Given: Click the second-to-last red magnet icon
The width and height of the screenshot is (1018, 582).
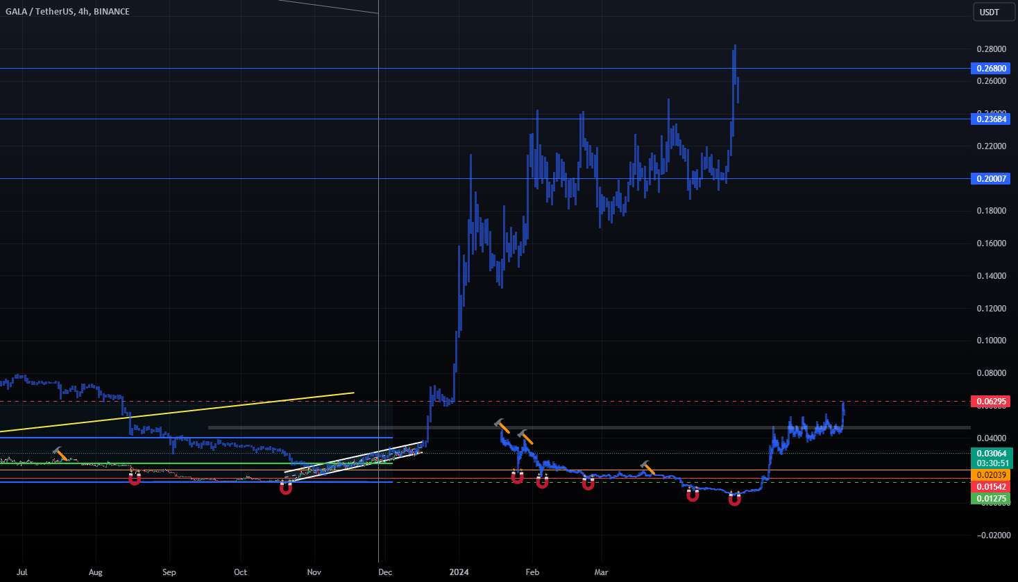Looking at the screenshot, I should (x=693, y=495).
